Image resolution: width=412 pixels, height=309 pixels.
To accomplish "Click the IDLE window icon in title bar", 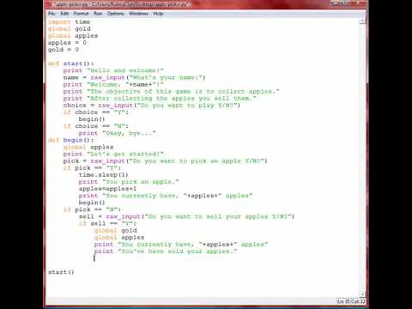I will (49, 4).
